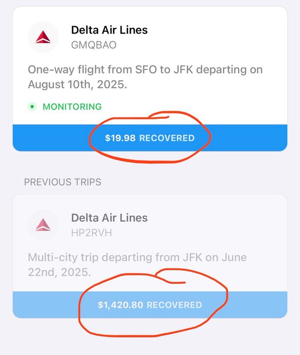
Task: Open the SFO to JFK flight description
Action: coord(145,77)
